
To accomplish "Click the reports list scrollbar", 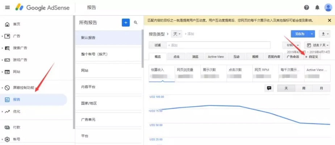I will 142,49.
